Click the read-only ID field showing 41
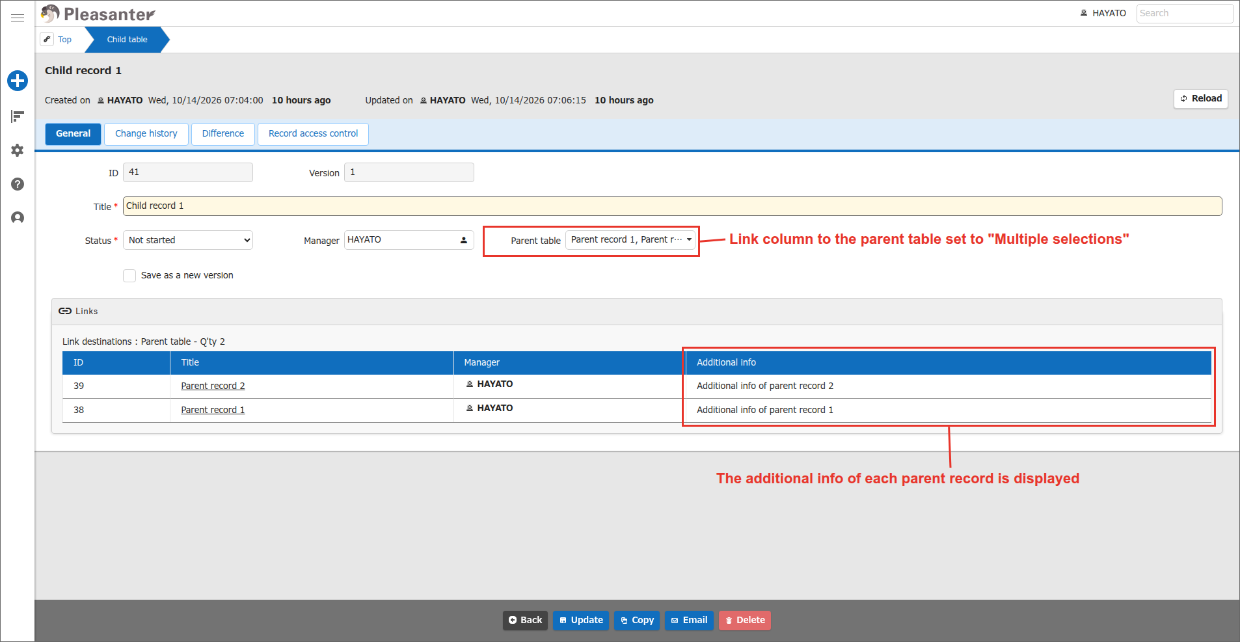This screenshot has width=1240, height=642. [188, 172]
